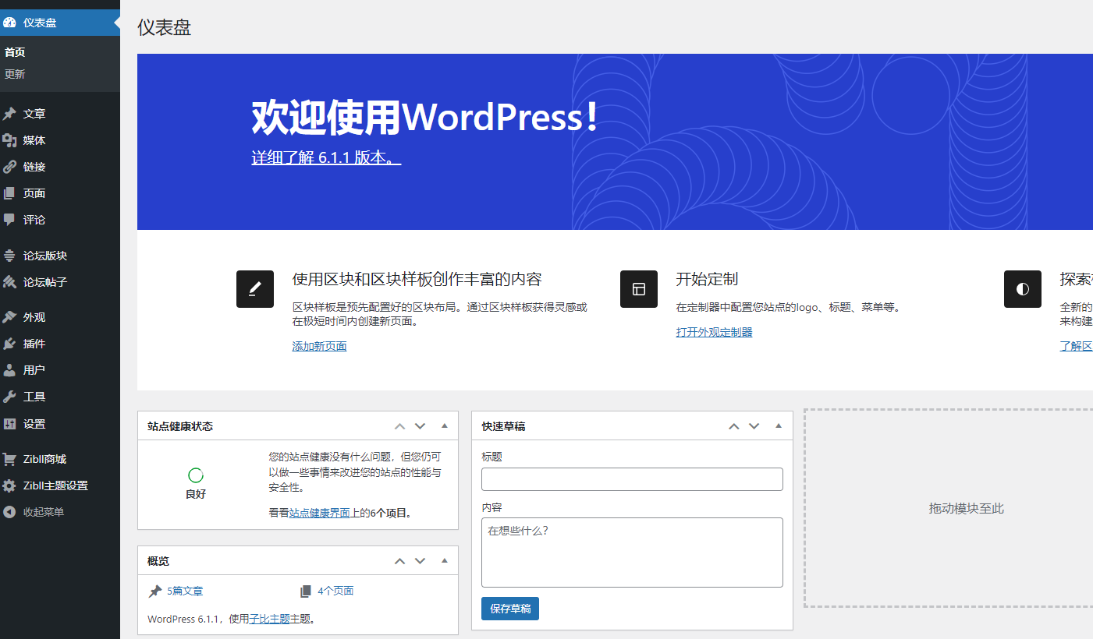
Task: Move 概览 widget up
Action: point(399,561)
